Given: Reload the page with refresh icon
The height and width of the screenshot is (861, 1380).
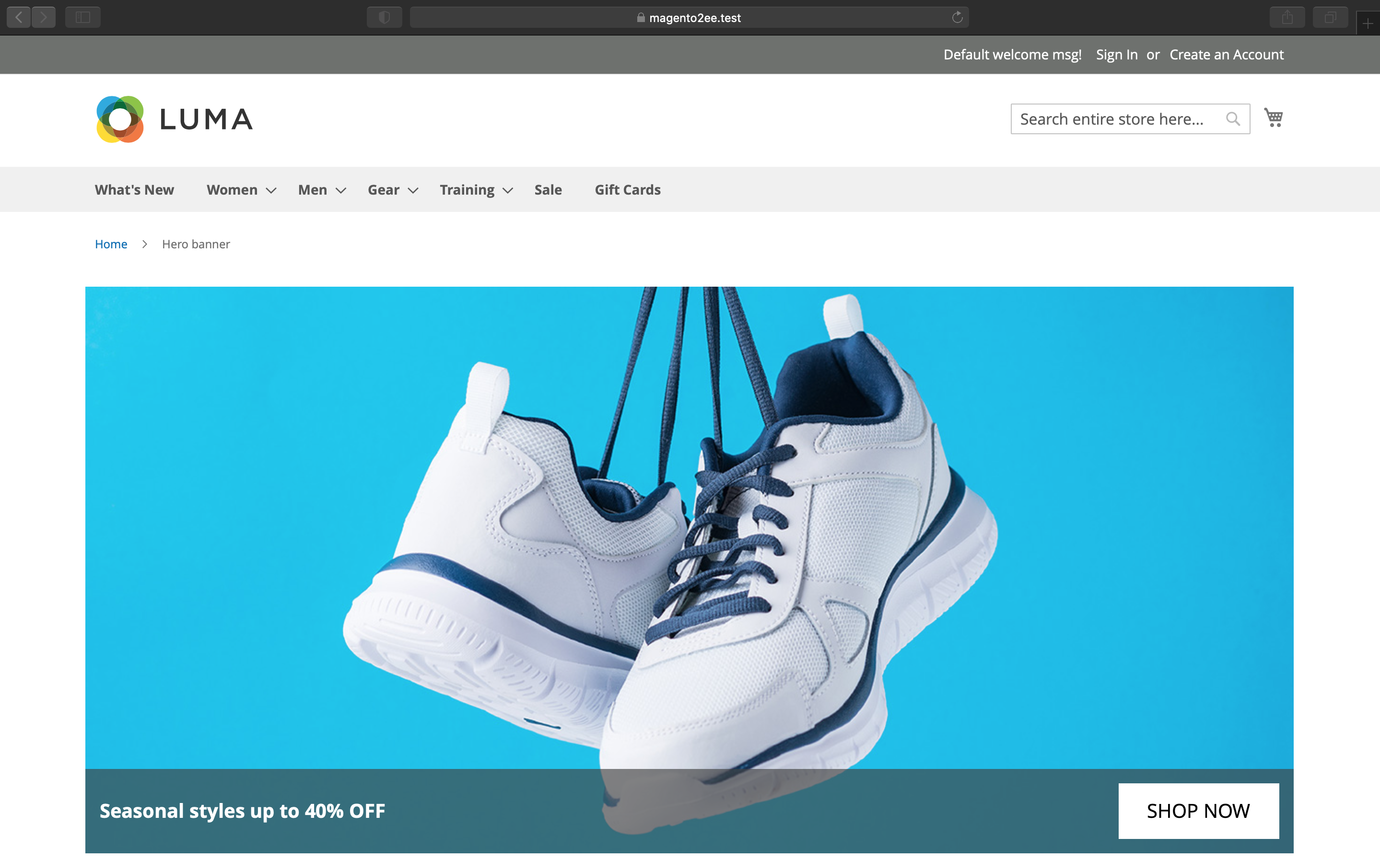Looking at the screenshot, I should (x=957, y=17).
